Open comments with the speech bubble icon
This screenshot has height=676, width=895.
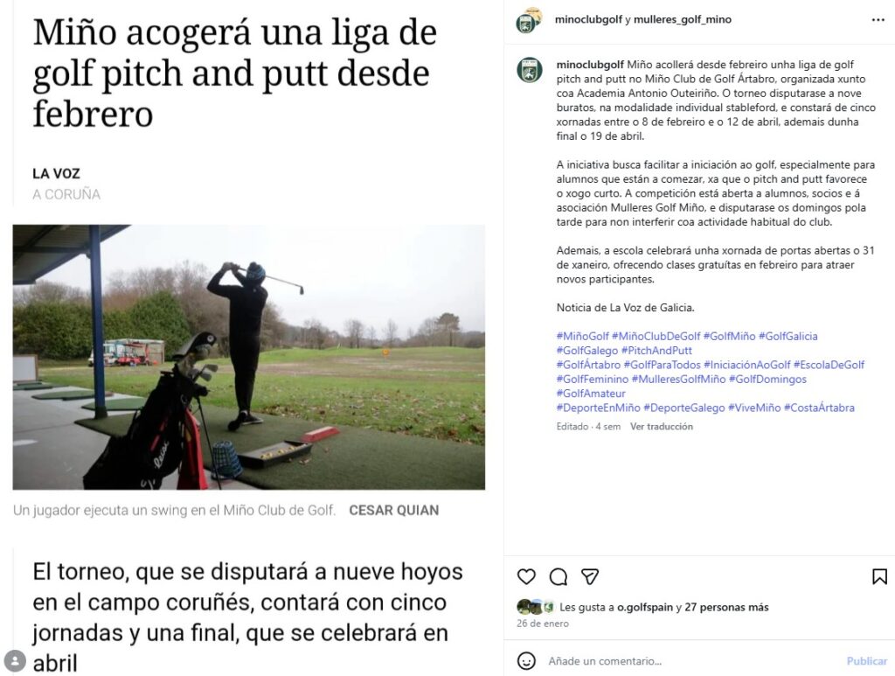pyautogui.click(x=559, y=576)
